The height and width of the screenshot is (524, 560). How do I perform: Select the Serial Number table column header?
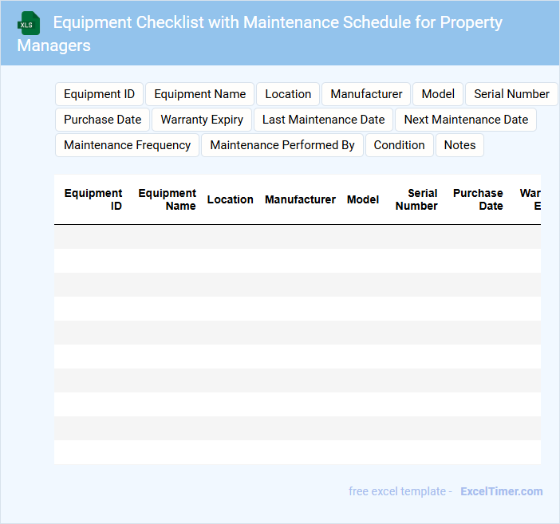(x=416, y=199)
